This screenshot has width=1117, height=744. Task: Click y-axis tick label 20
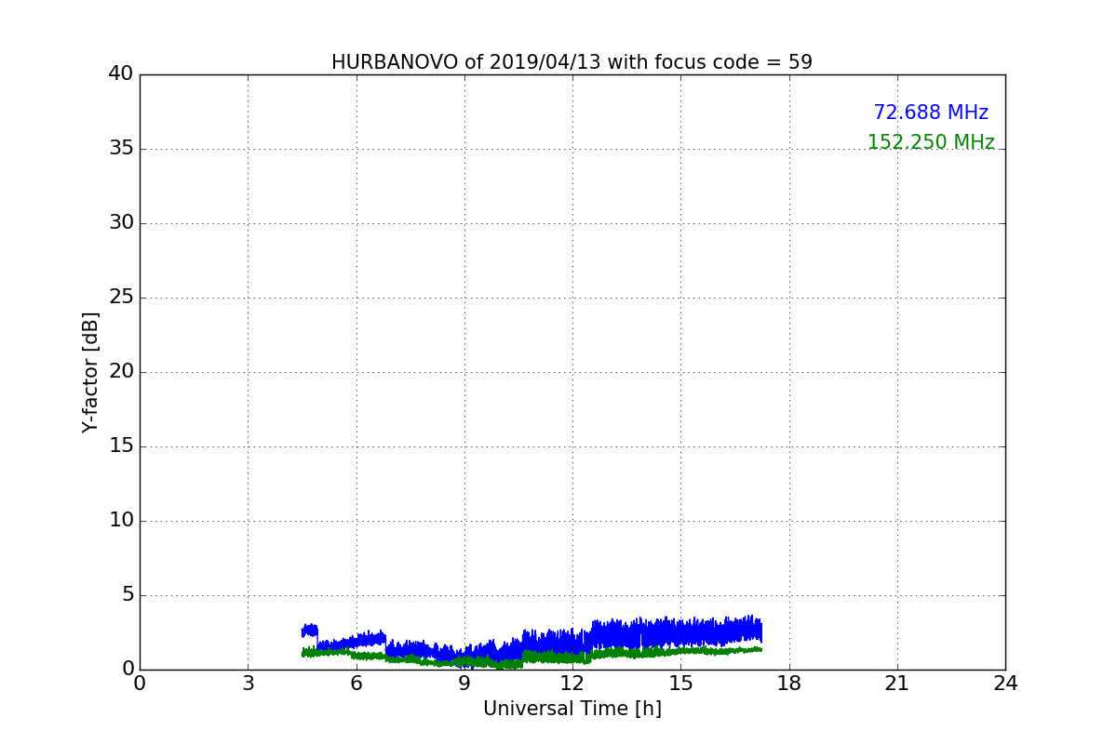tap(121, 372)
